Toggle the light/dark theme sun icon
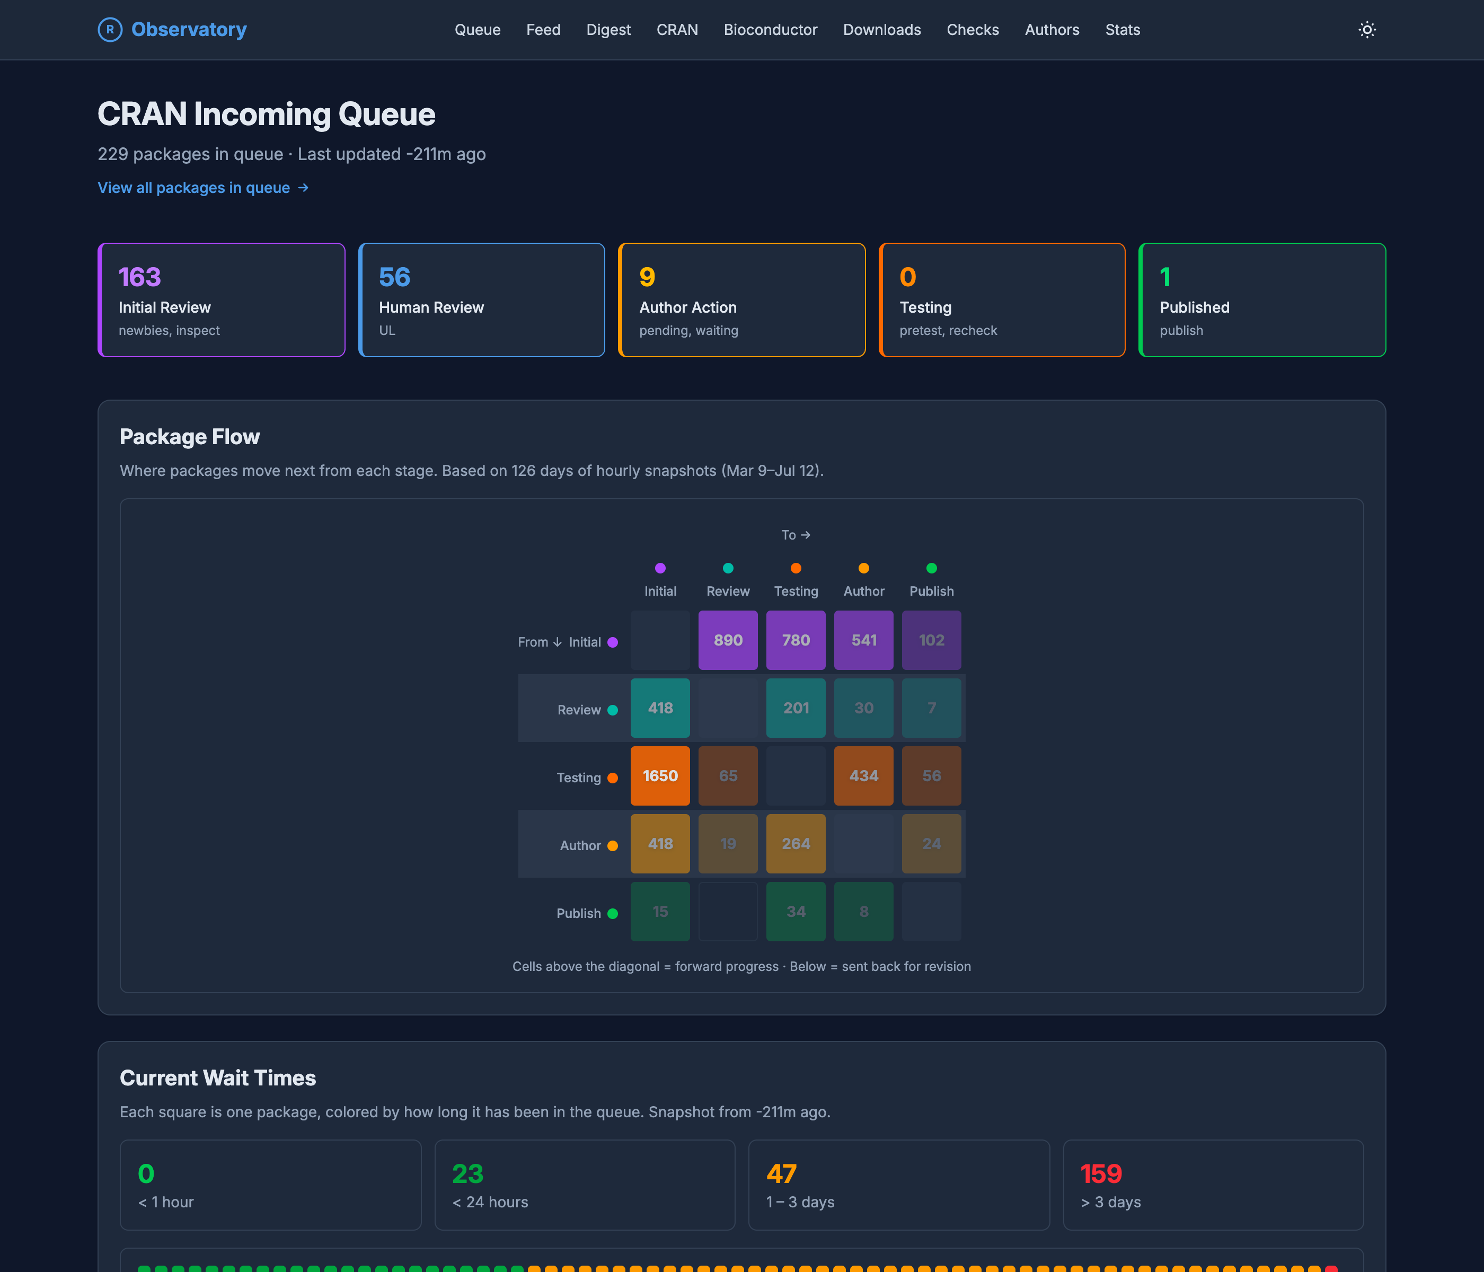This screenshot has width=1484, height=1272. click(x=1366, y=29)
